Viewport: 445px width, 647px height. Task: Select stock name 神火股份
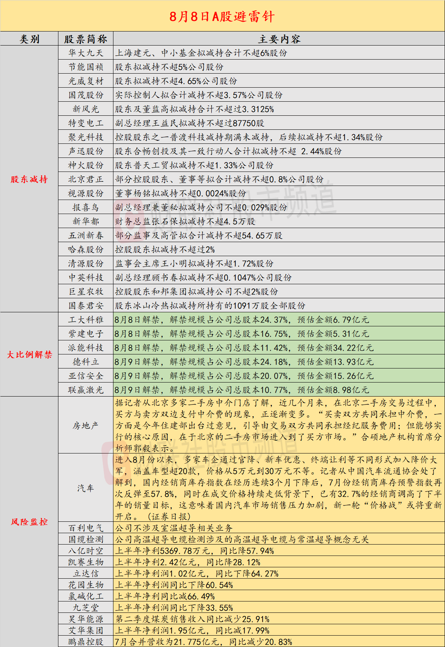[x=86, y=165]
